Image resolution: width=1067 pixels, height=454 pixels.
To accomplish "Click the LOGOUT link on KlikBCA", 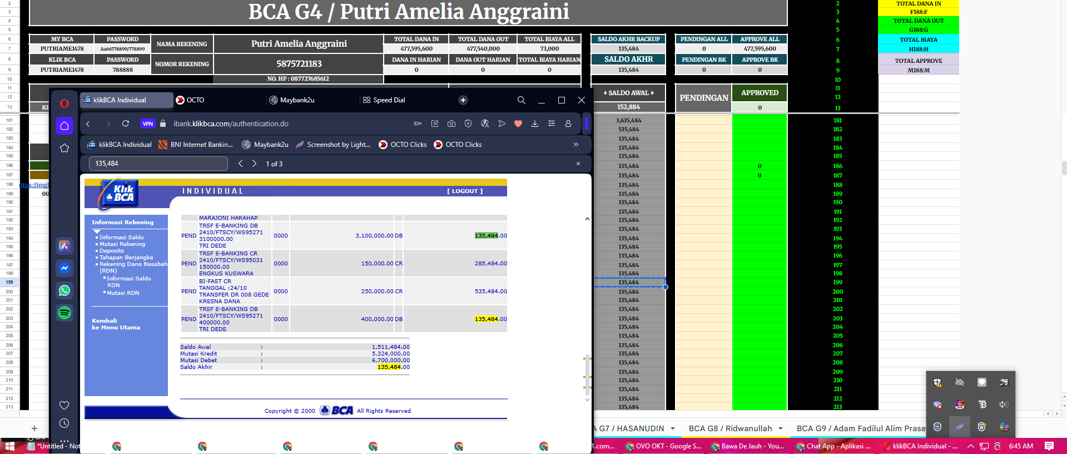I will 465,191.
